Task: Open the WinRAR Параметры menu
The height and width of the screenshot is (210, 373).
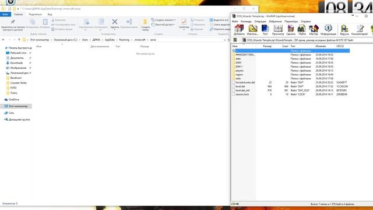Action: click(x=291, y=22)
